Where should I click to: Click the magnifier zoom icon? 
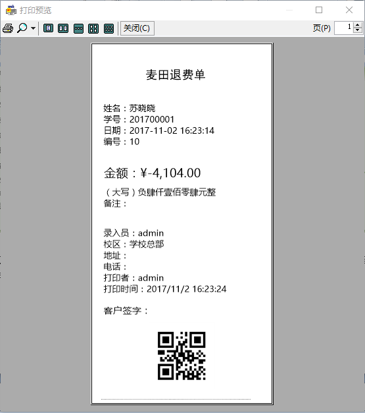[x=22, y=28]
